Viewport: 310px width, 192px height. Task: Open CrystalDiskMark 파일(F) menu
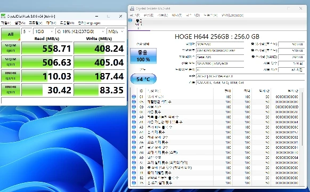point(6,23)
